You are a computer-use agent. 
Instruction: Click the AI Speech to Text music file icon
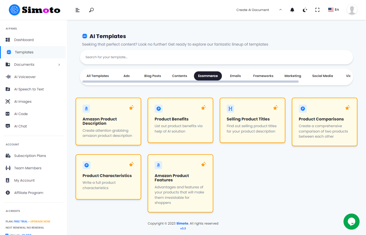pyautogui.click(x=8, y=89)
